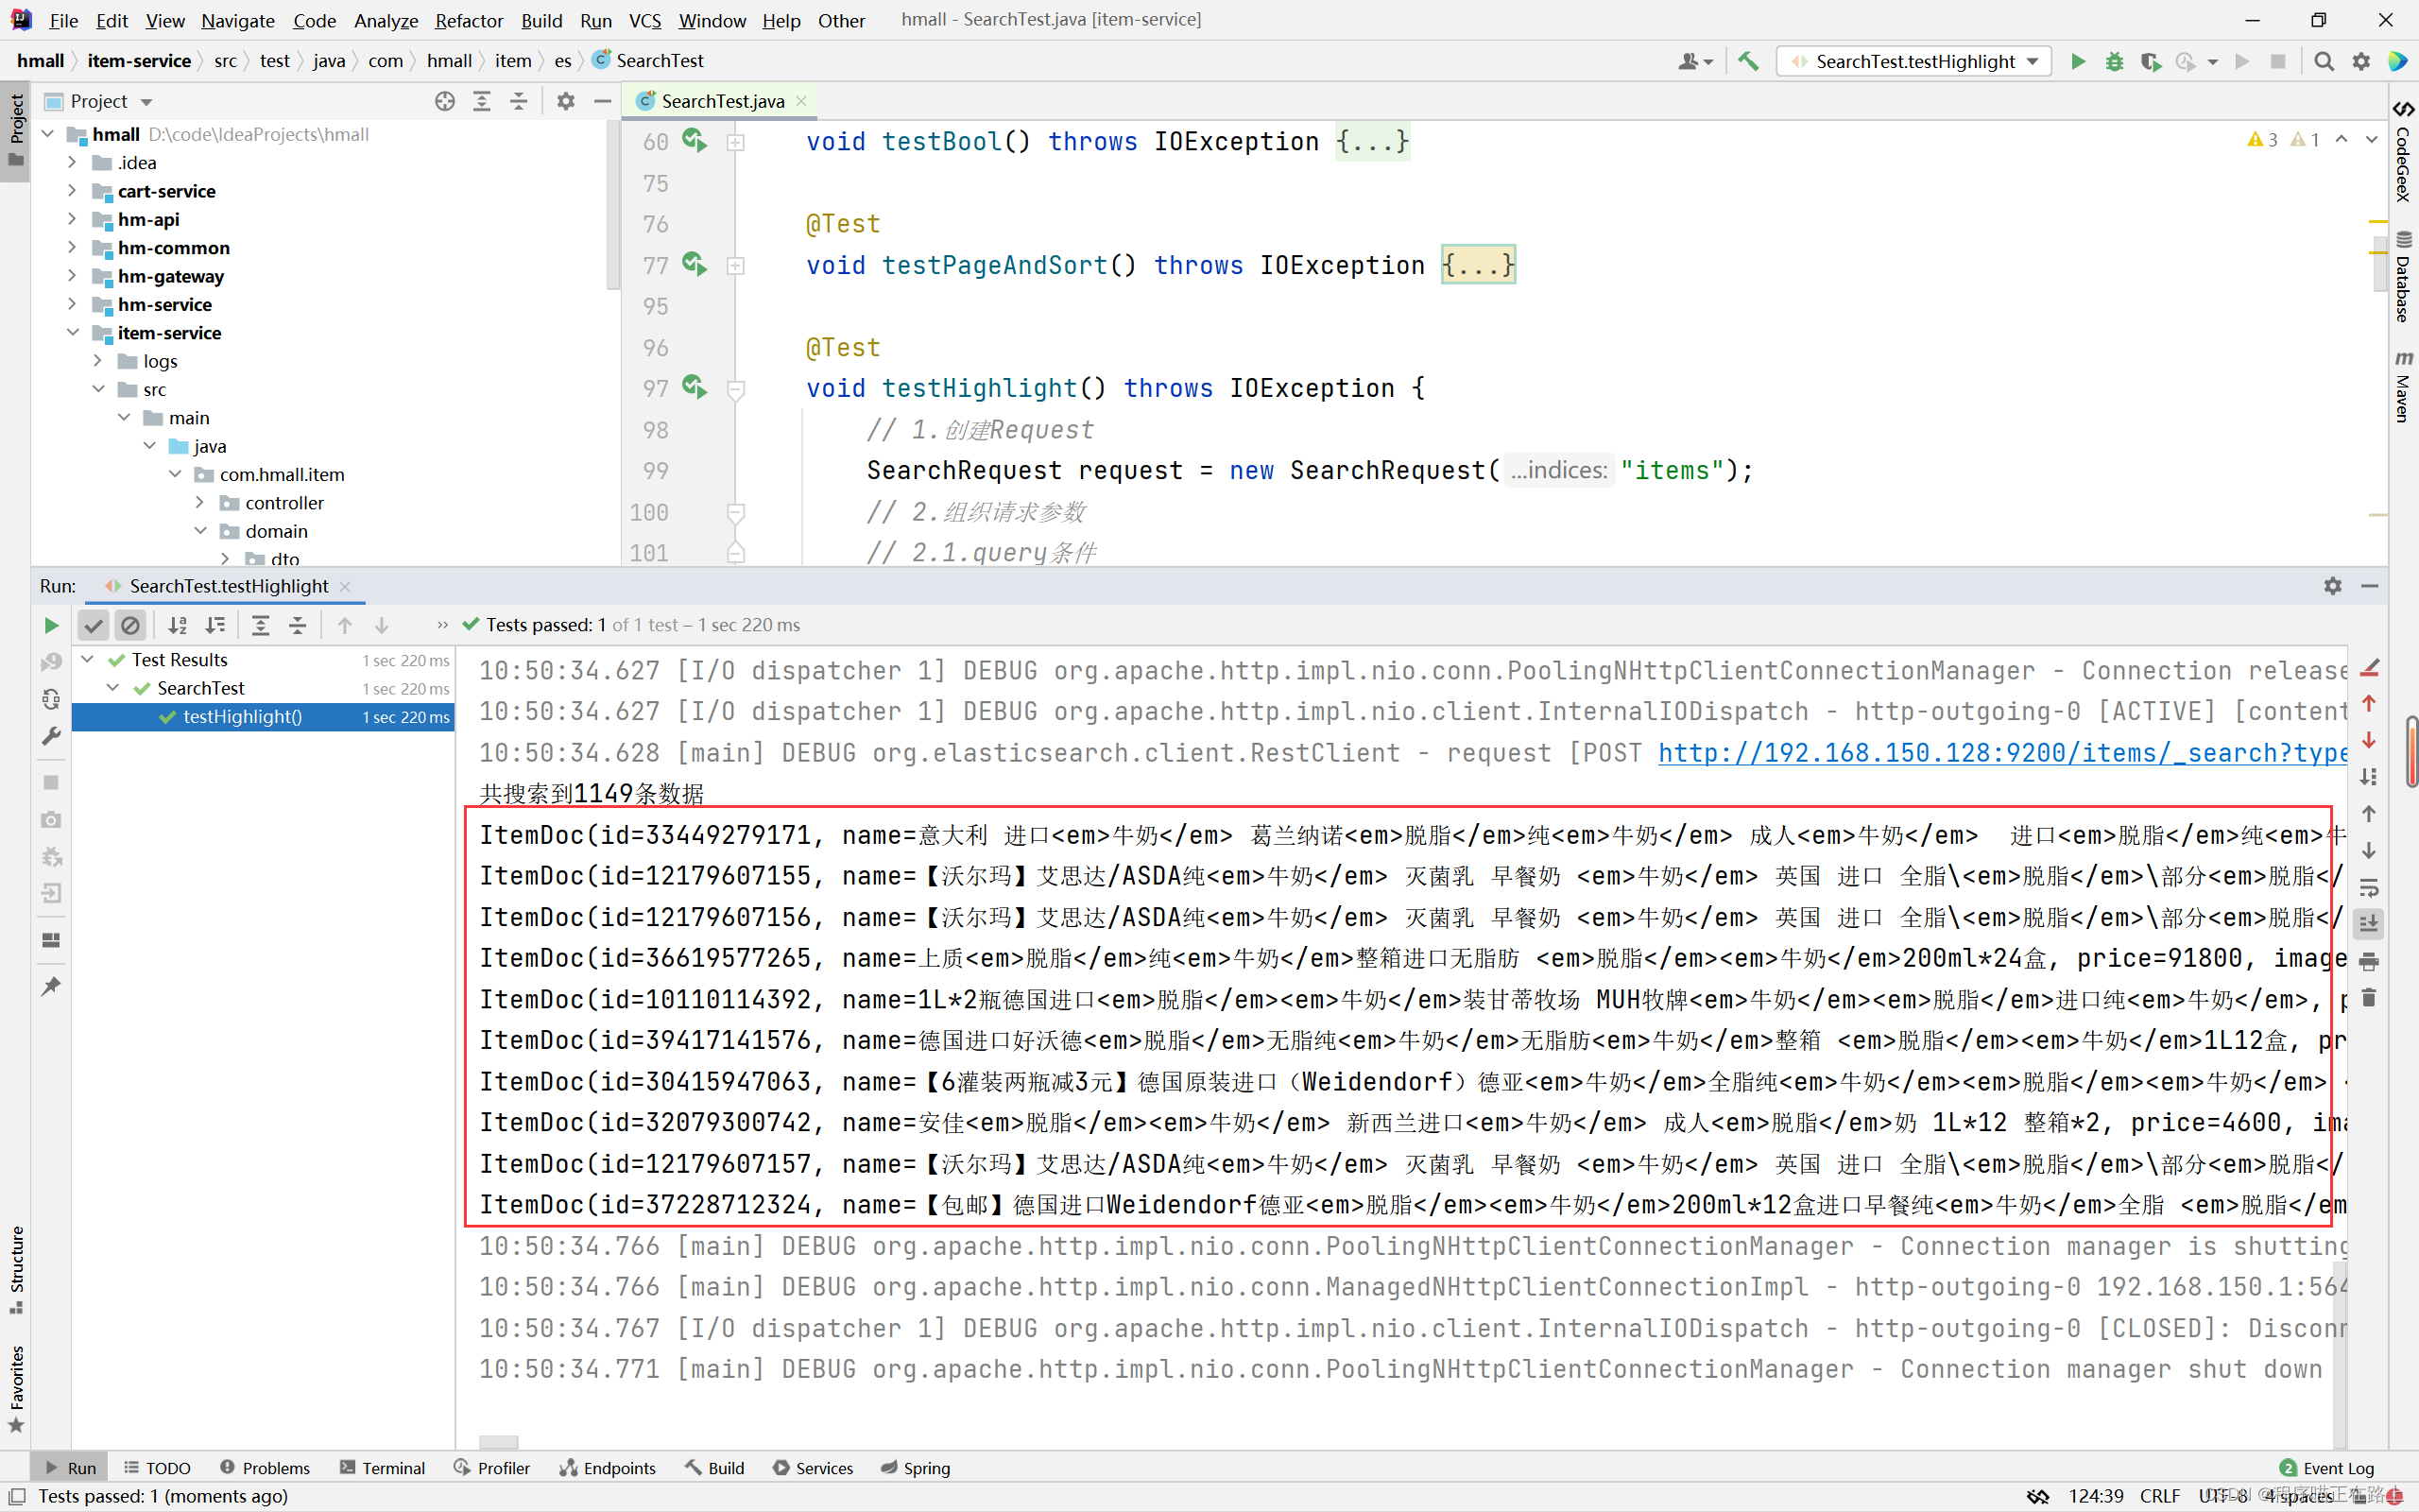The image size is (2419, 1512).
Task: Toggle the show ignored tests button
Action: pos(130,625)
